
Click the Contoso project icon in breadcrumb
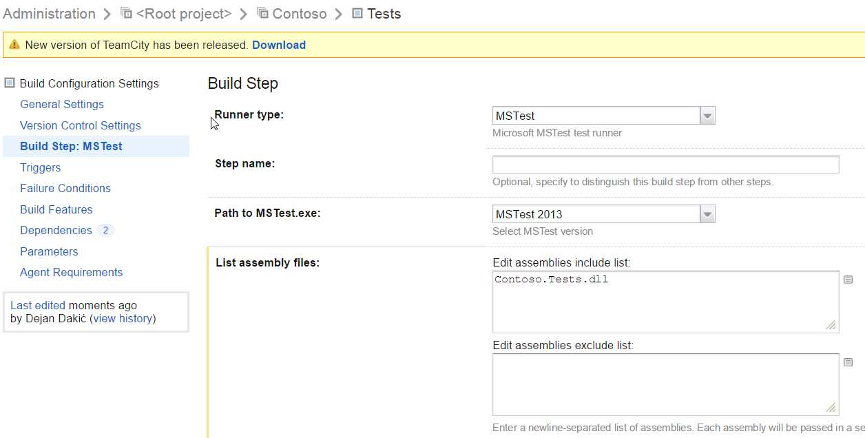[262, 12]
